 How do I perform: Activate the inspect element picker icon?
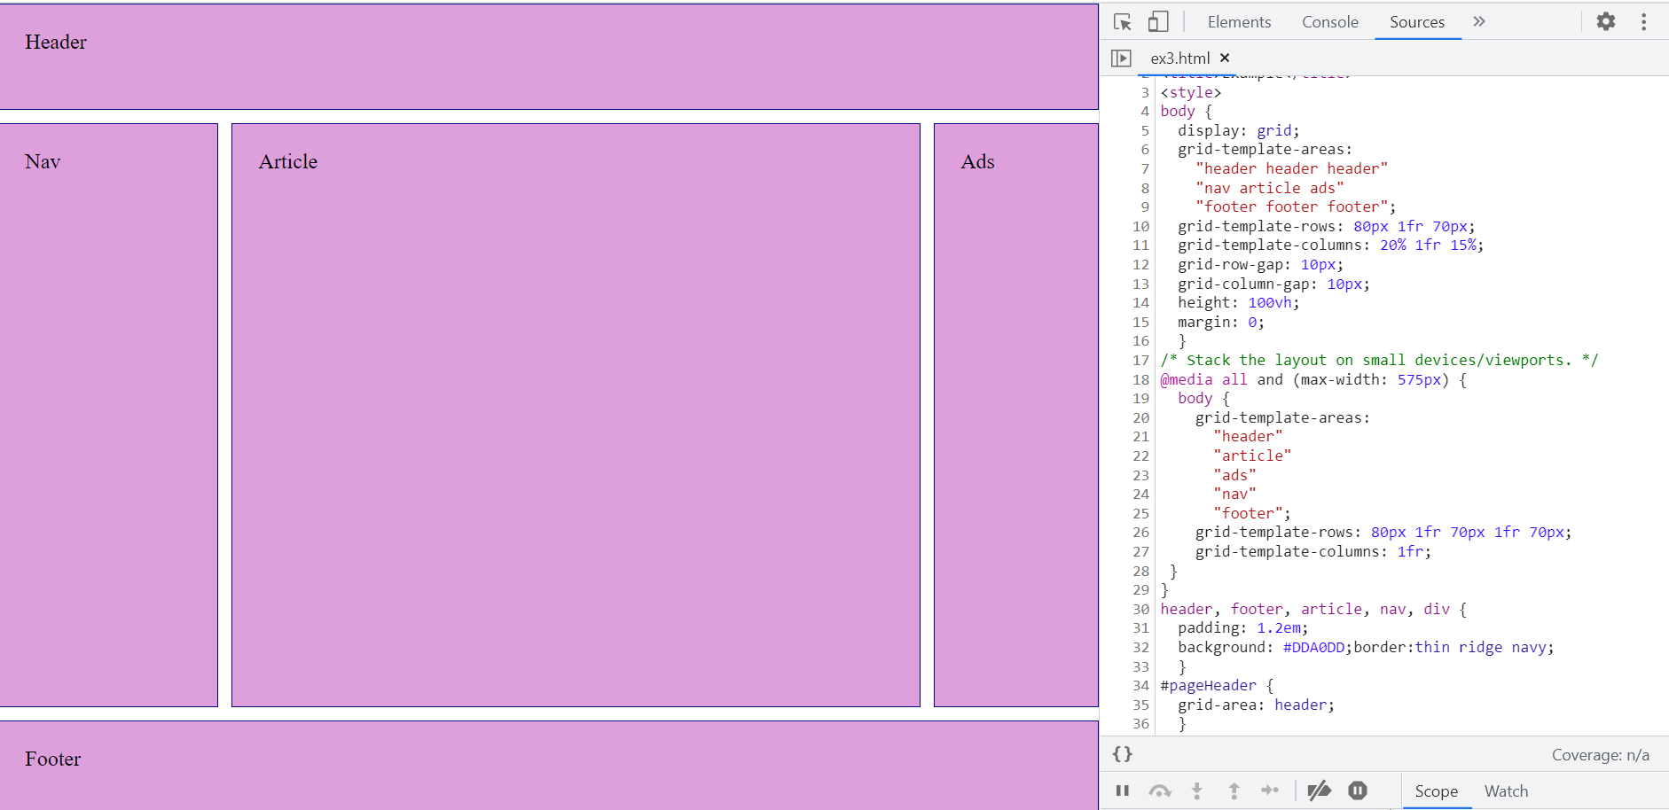point(1123,22)
